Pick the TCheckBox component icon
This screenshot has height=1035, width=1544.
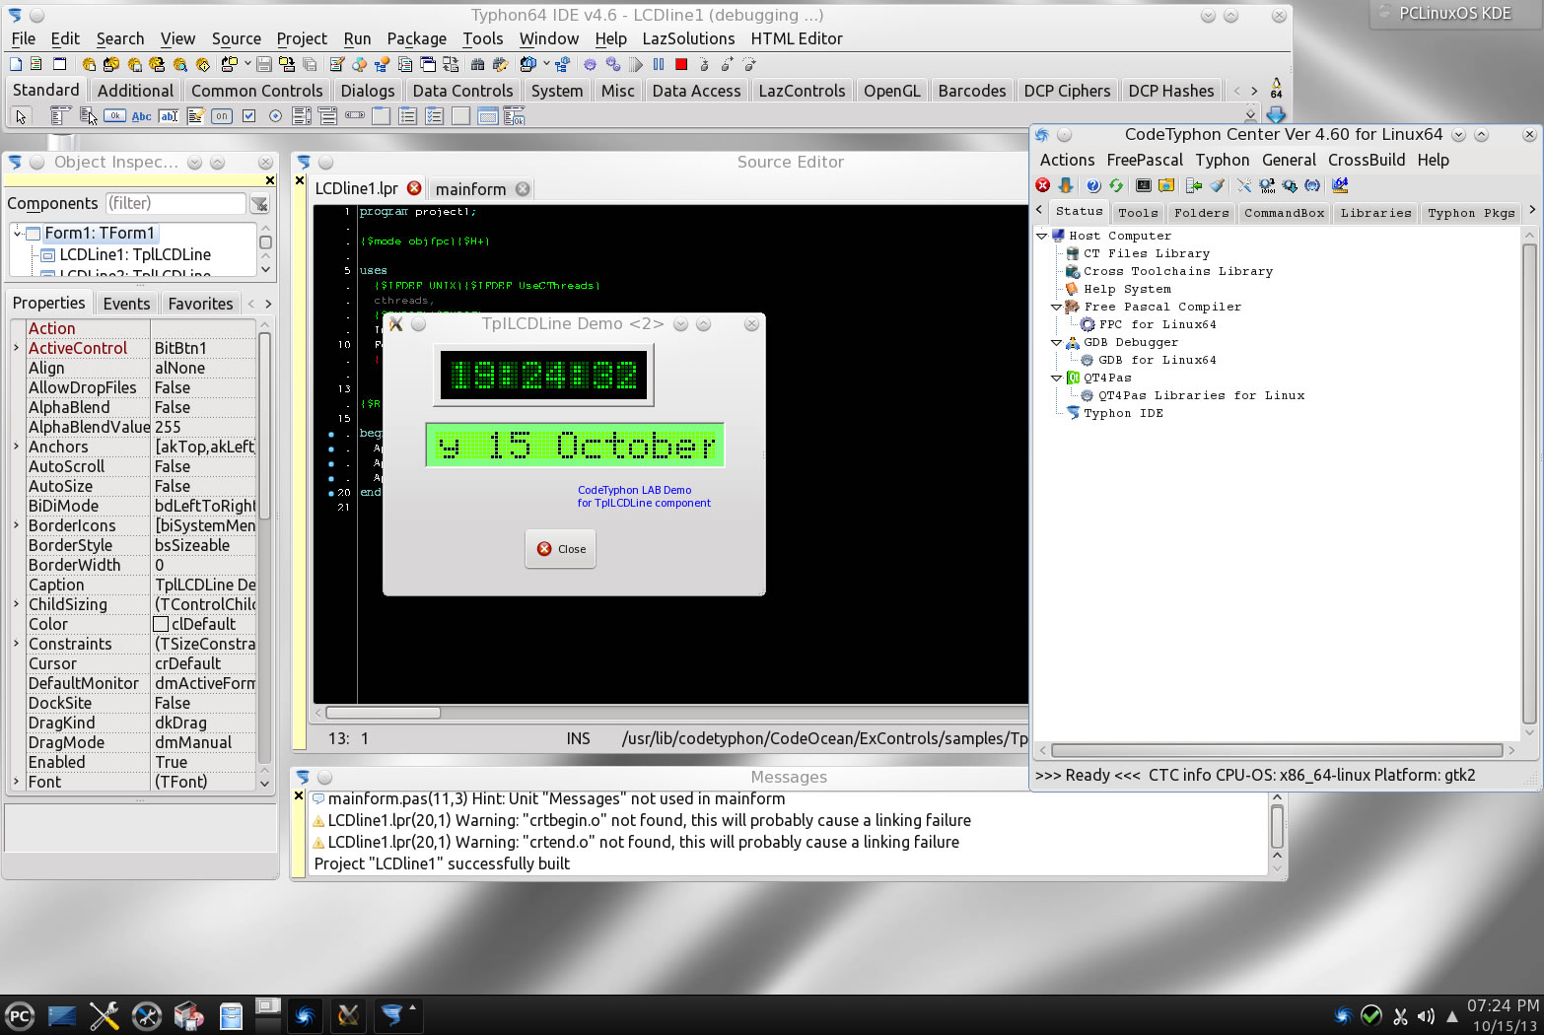pyautogui.click(x=248, y=116)
